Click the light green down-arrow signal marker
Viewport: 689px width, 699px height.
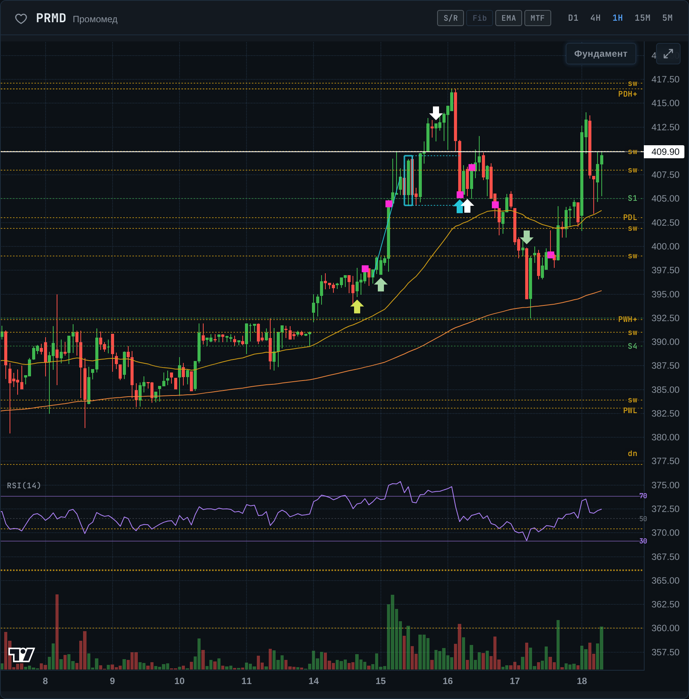(x=527, y=237)
